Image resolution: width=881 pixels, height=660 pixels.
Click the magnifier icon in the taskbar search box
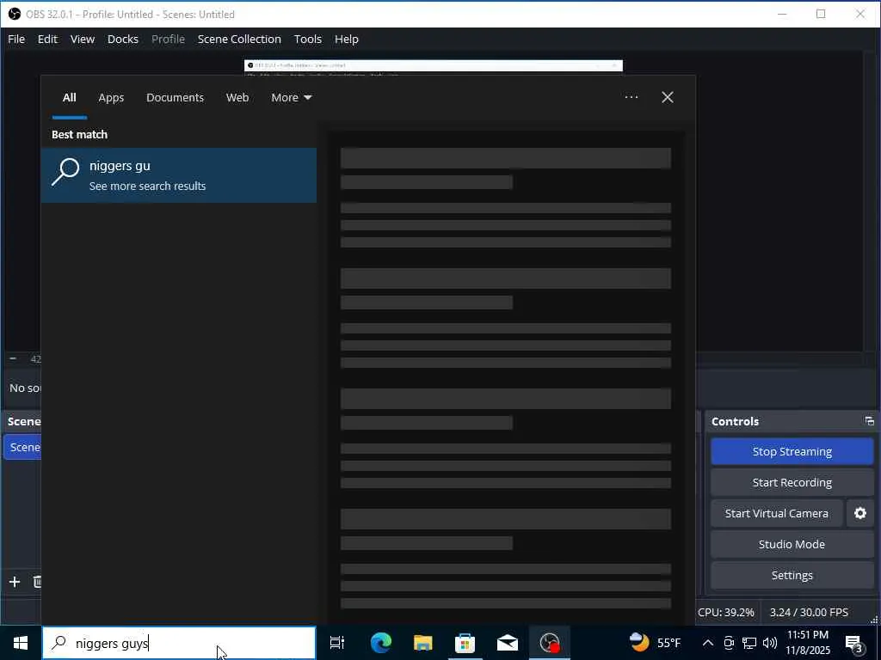click(x=59, y=643)
